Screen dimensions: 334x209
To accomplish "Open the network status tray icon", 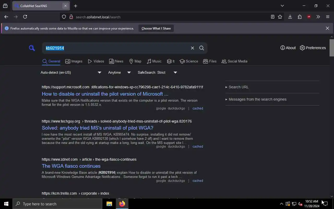I will click(294, 204).
